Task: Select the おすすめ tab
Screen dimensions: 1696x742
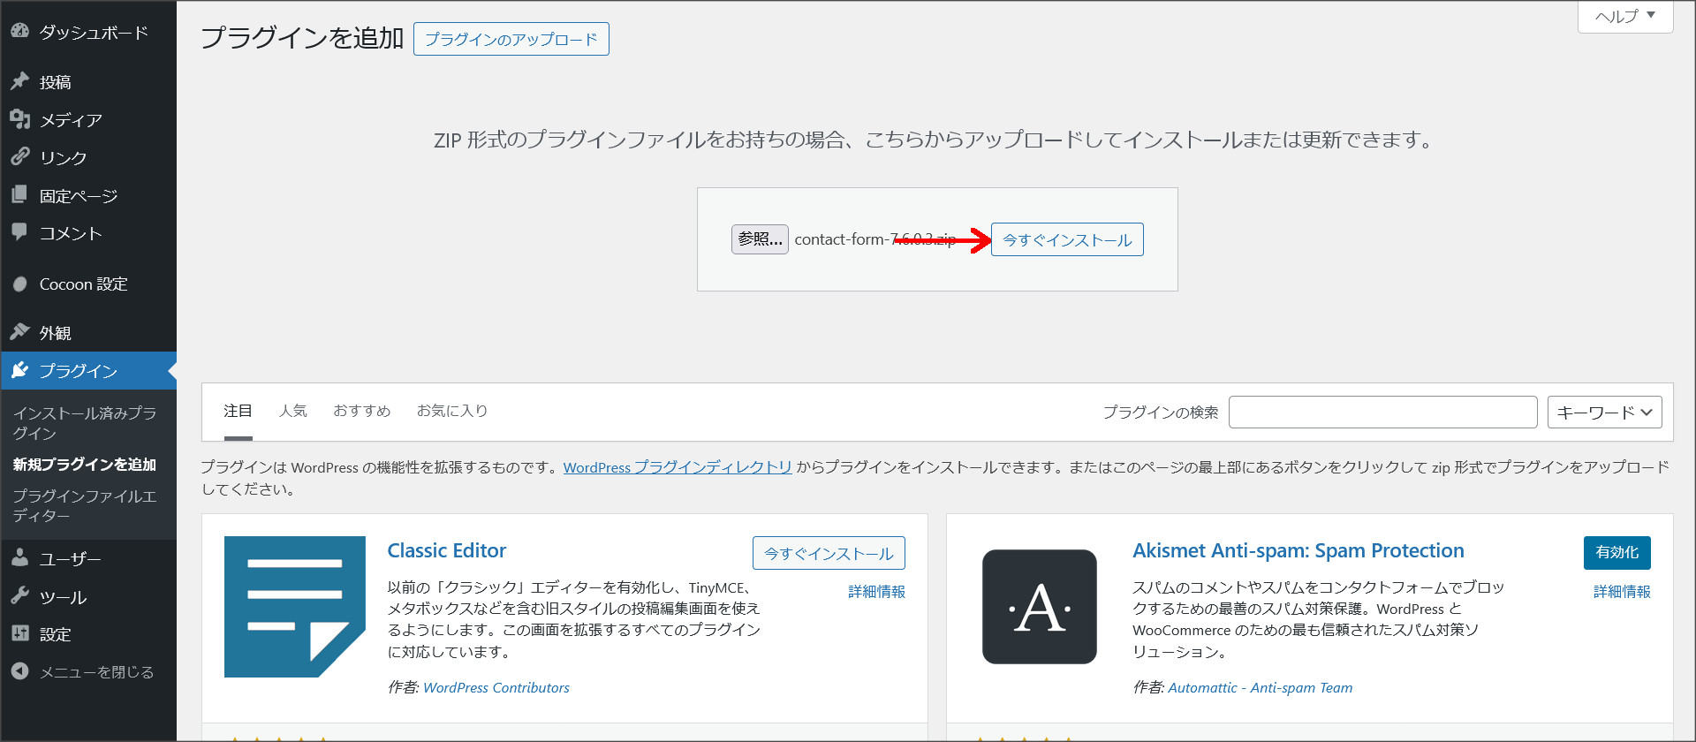Action: [x=361, y=411]
